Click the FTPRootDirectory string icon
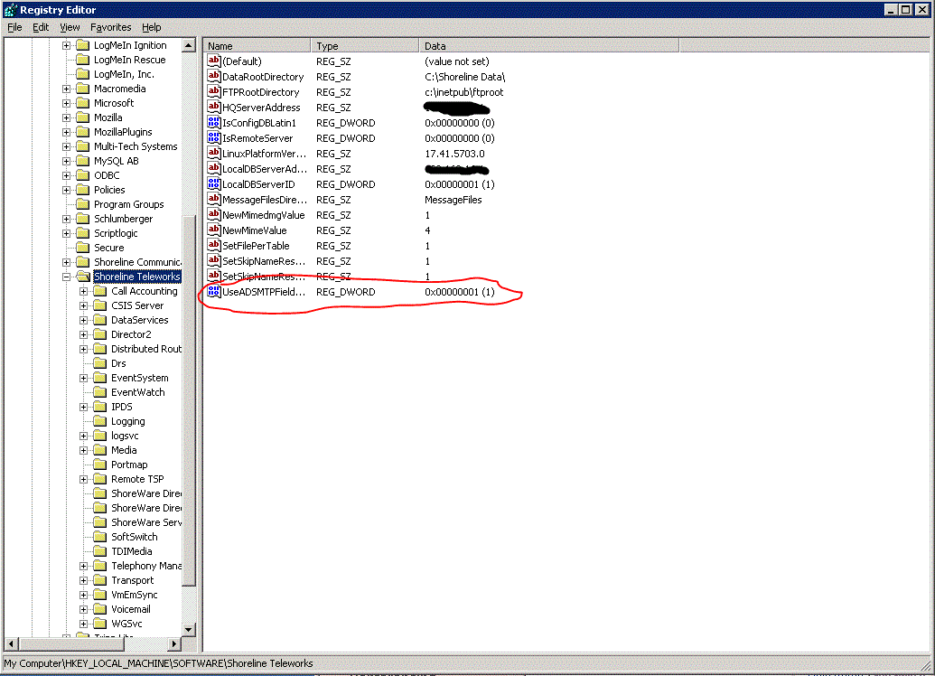The image size is (935, 676). [x=213, y=92]
